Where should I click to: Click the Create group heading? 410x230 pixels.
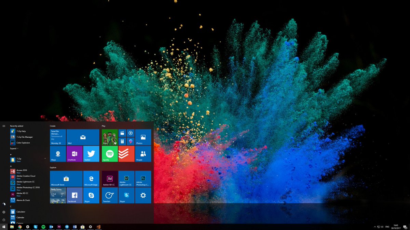(53, 126)
